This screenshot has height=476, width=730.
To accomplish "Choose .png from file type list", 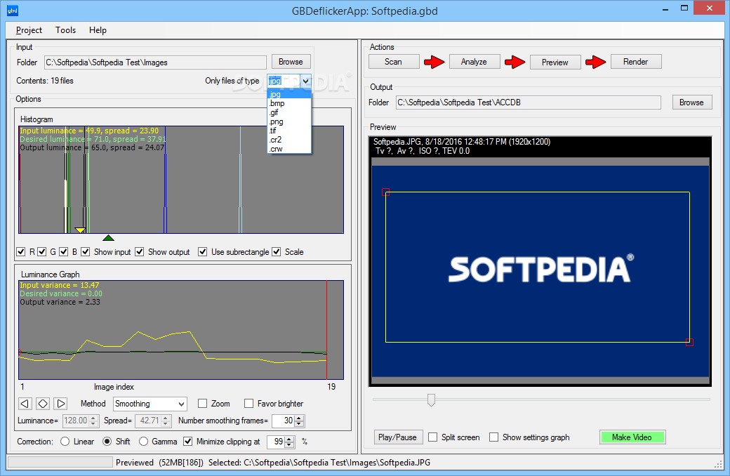I will pos(289,121).
